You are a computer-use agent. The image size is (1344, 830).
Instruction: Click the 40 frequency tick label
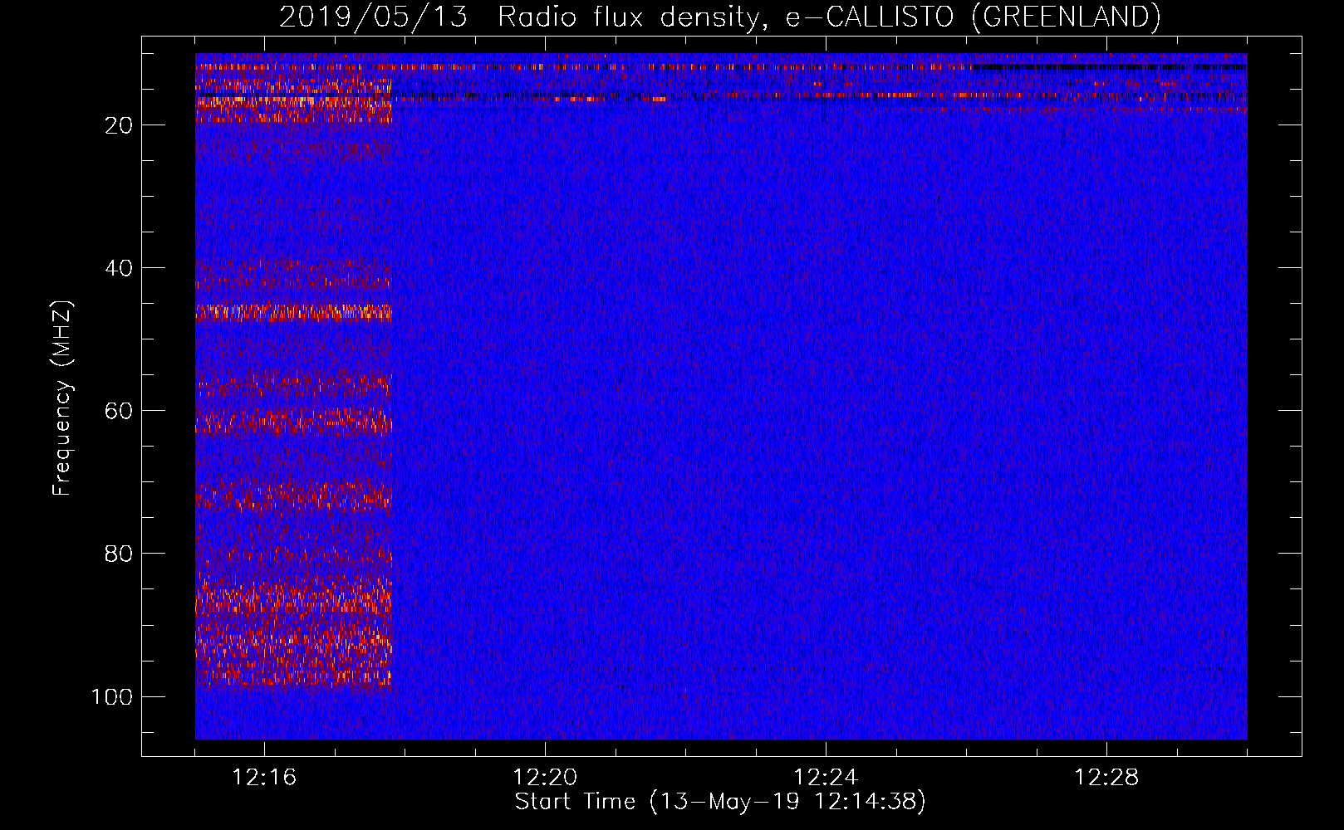119,268
